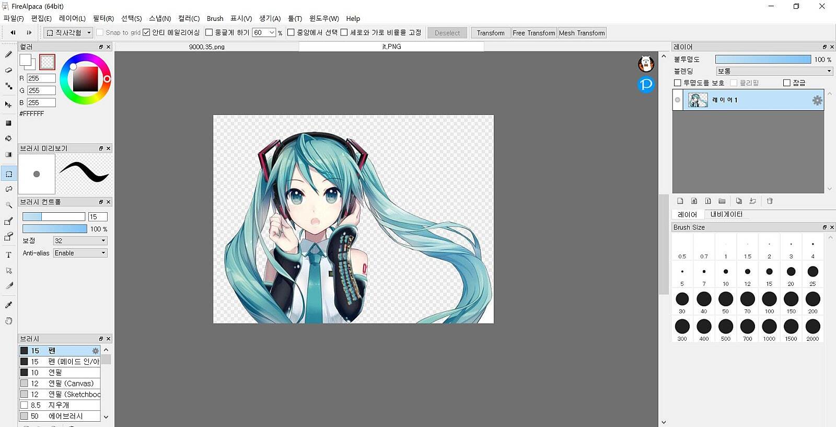Screen dimensions: 836x427
Task: Toggle the 둥글게 하기 checkbox
Action: [x=209, y=32]
